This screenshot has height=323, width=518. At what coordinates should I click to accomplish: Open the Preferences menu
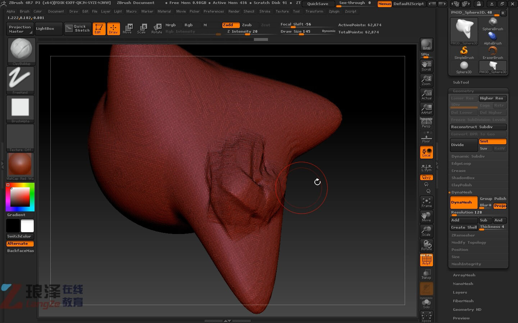tap(213, 11)
